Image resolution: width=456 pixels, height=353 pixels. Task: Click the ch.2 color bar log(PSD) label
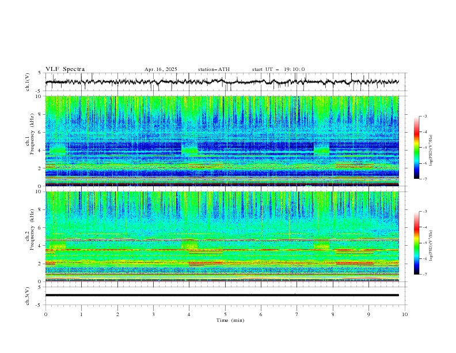tap(431, 246)
